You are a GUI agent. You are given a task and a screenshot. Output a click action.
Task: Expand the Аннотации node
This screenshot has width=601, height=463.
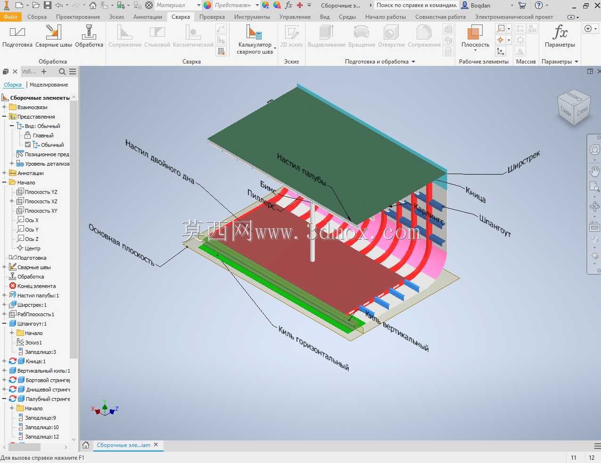(x=4, y=173)
